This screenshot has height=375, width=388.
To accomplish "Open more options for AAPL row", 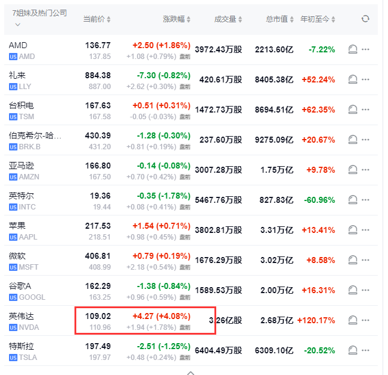I will click(365, 230).
